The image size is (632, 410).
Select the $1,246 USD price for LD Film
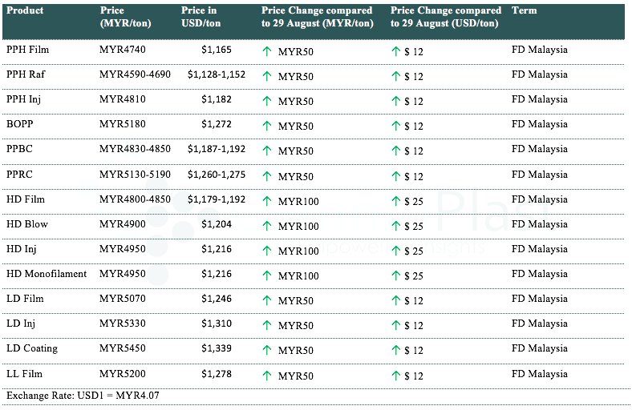pos(216,299)
